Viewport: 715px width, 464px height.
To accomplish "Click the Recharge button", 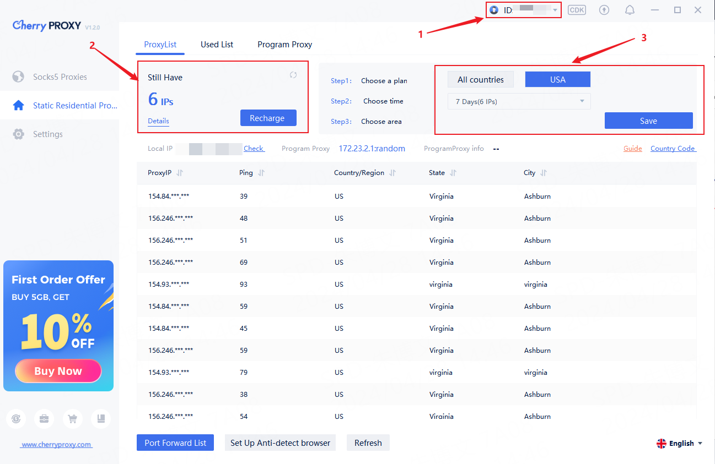I will (x=268, y=118).
